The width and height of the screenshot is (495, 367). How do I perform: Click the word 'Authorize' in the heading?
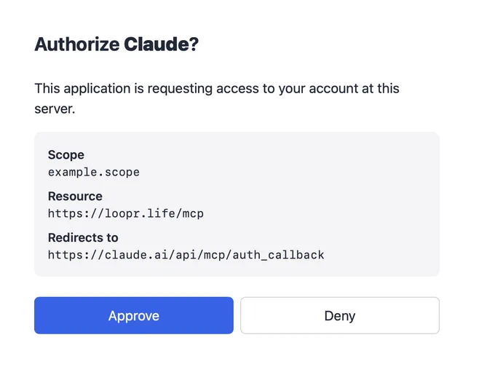click(77, 44)
